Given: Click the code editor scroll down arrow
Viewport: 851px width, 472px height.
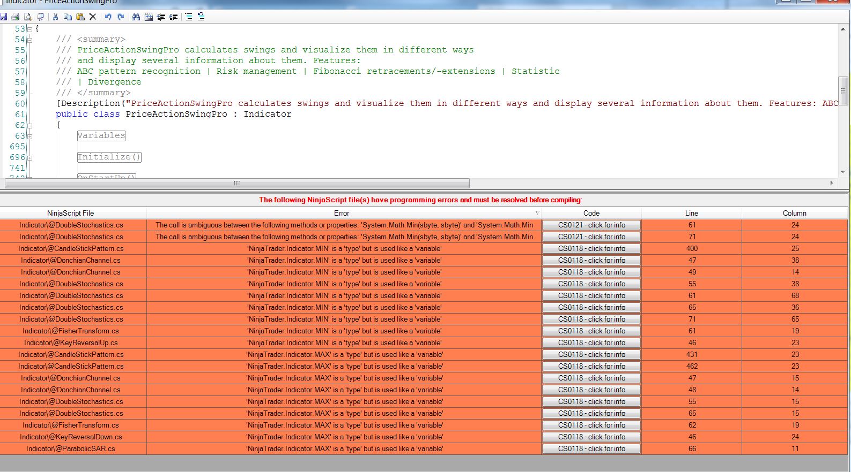Looking at the screenshot, I should click(843, 172).
